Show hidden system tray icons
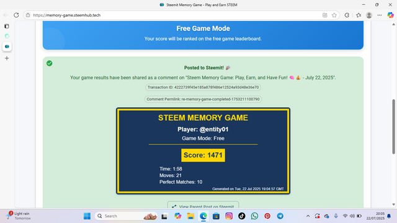The height and width of the screenshot is (223, 397). pos(308,216)
